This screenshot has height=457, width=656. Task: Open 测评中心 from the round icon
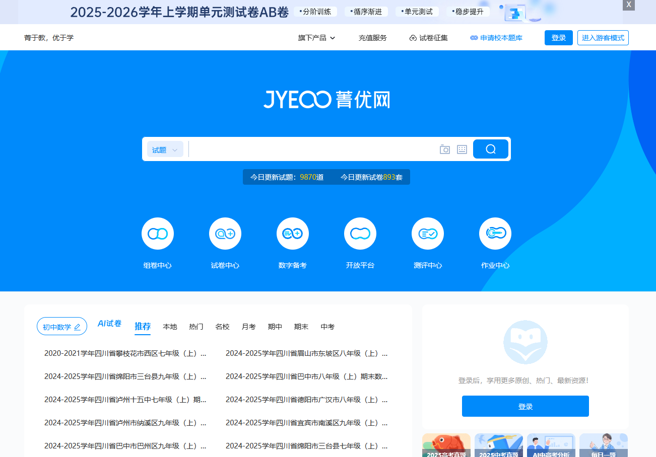(428, 234)
